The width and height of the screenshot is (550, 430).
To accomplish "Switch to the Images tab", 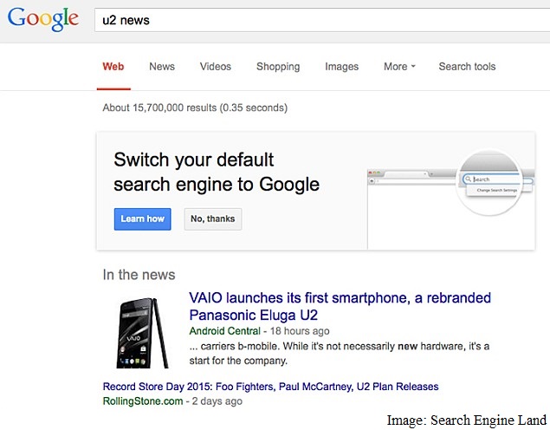I will pos(341,67).
